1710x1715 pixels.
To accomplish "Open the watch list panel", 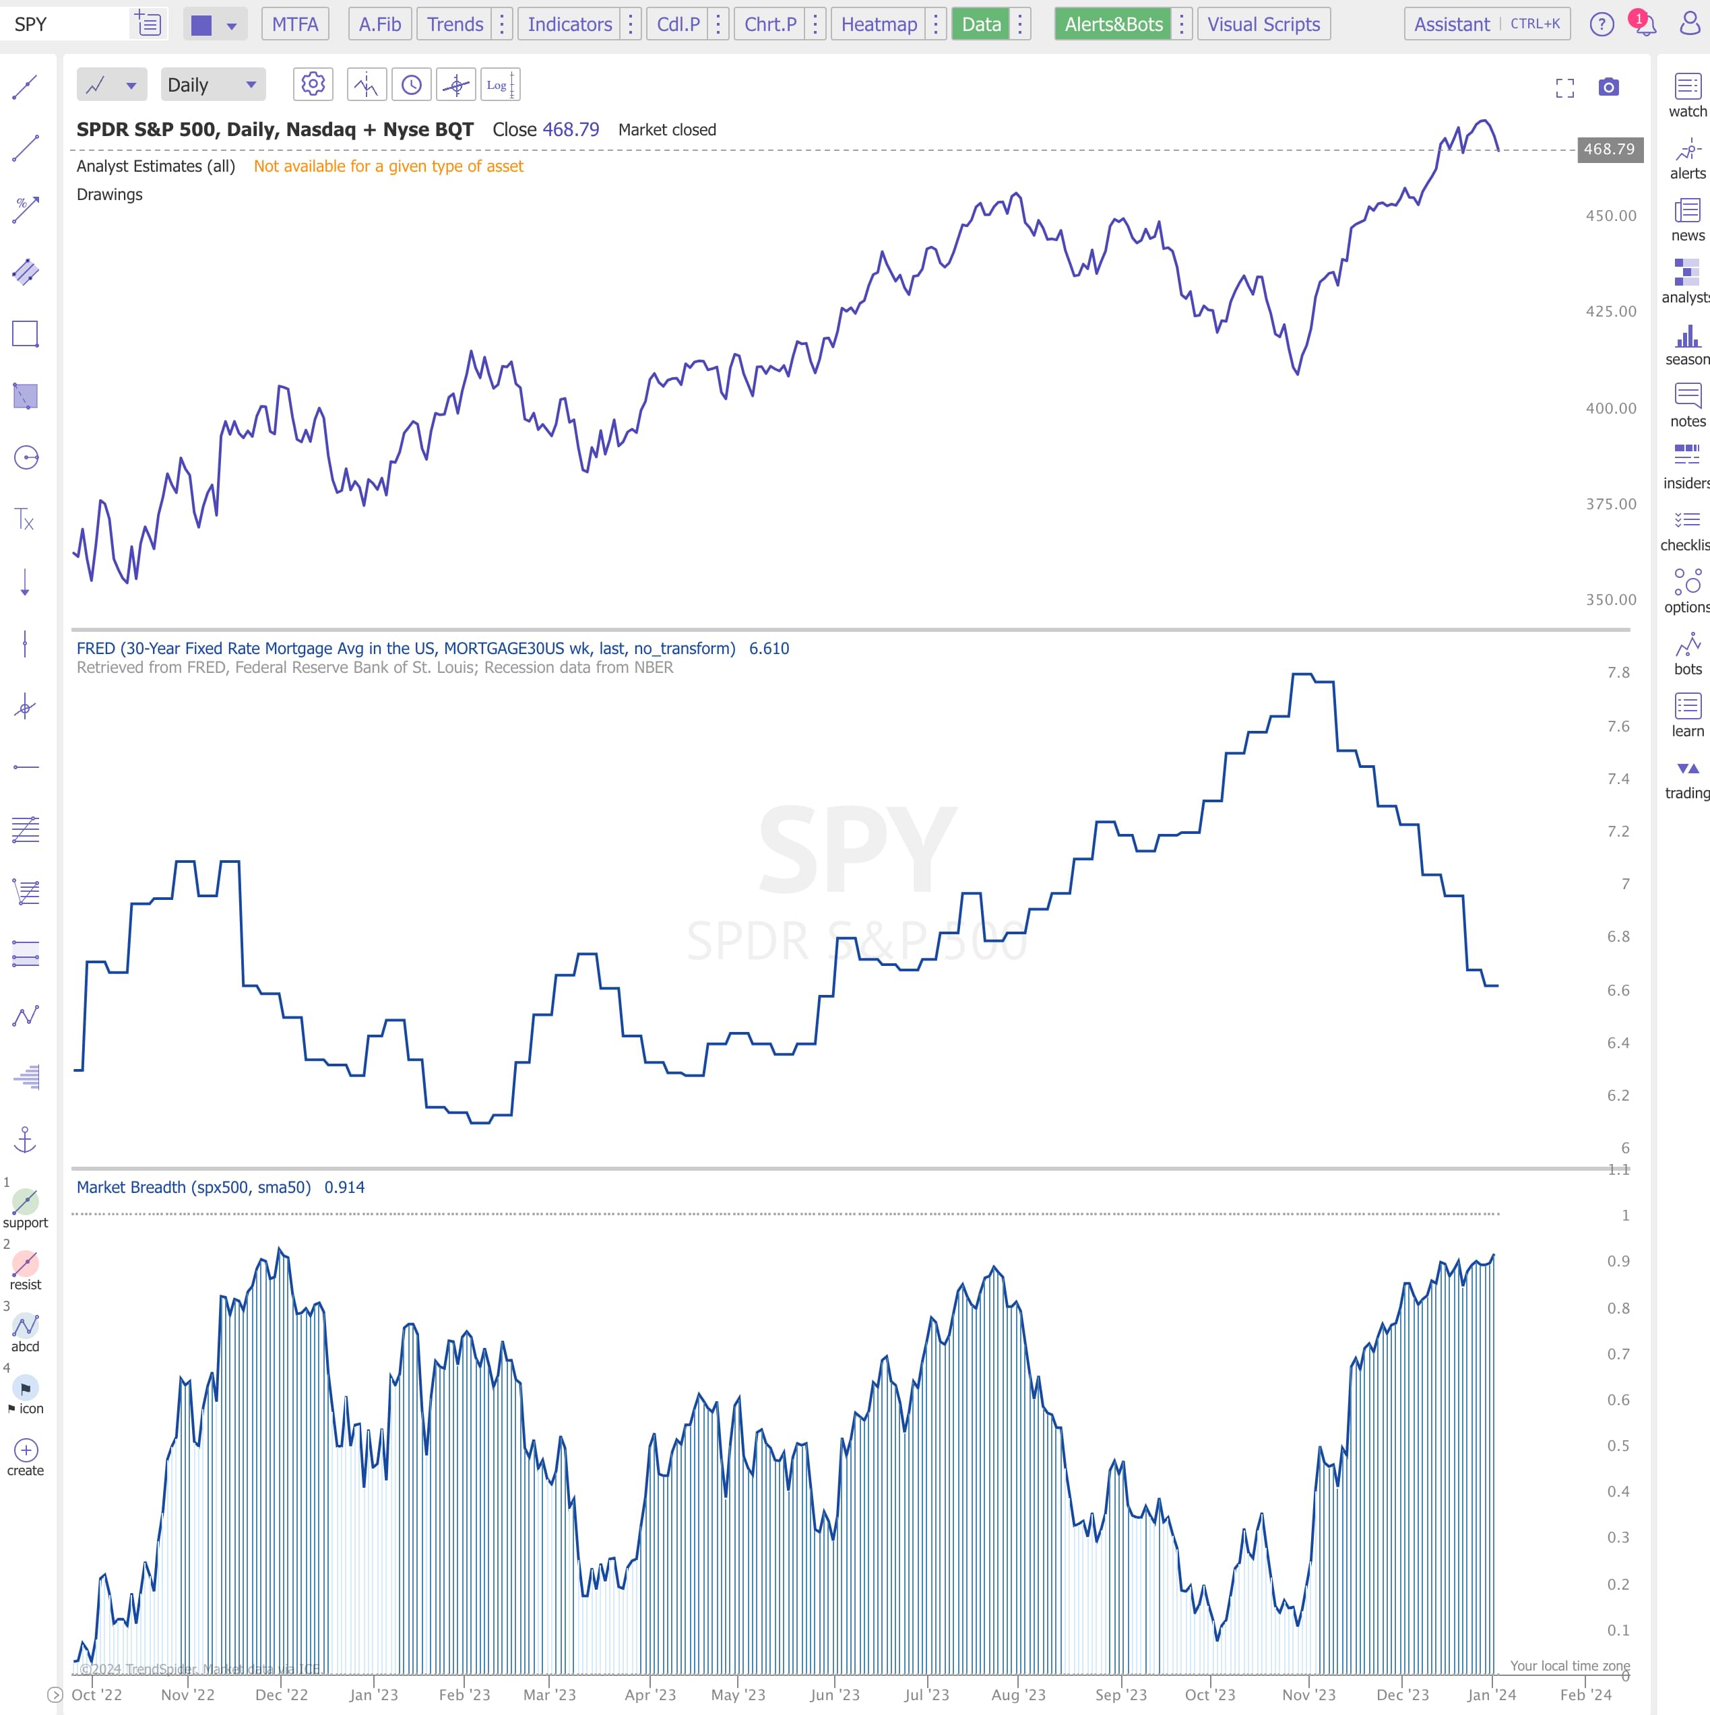I will pos(1687,96).
